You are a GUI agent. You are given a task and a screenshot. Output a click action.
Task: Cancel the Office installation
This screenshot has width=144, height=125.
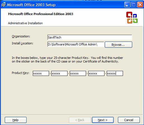click(x=129, y=120)
